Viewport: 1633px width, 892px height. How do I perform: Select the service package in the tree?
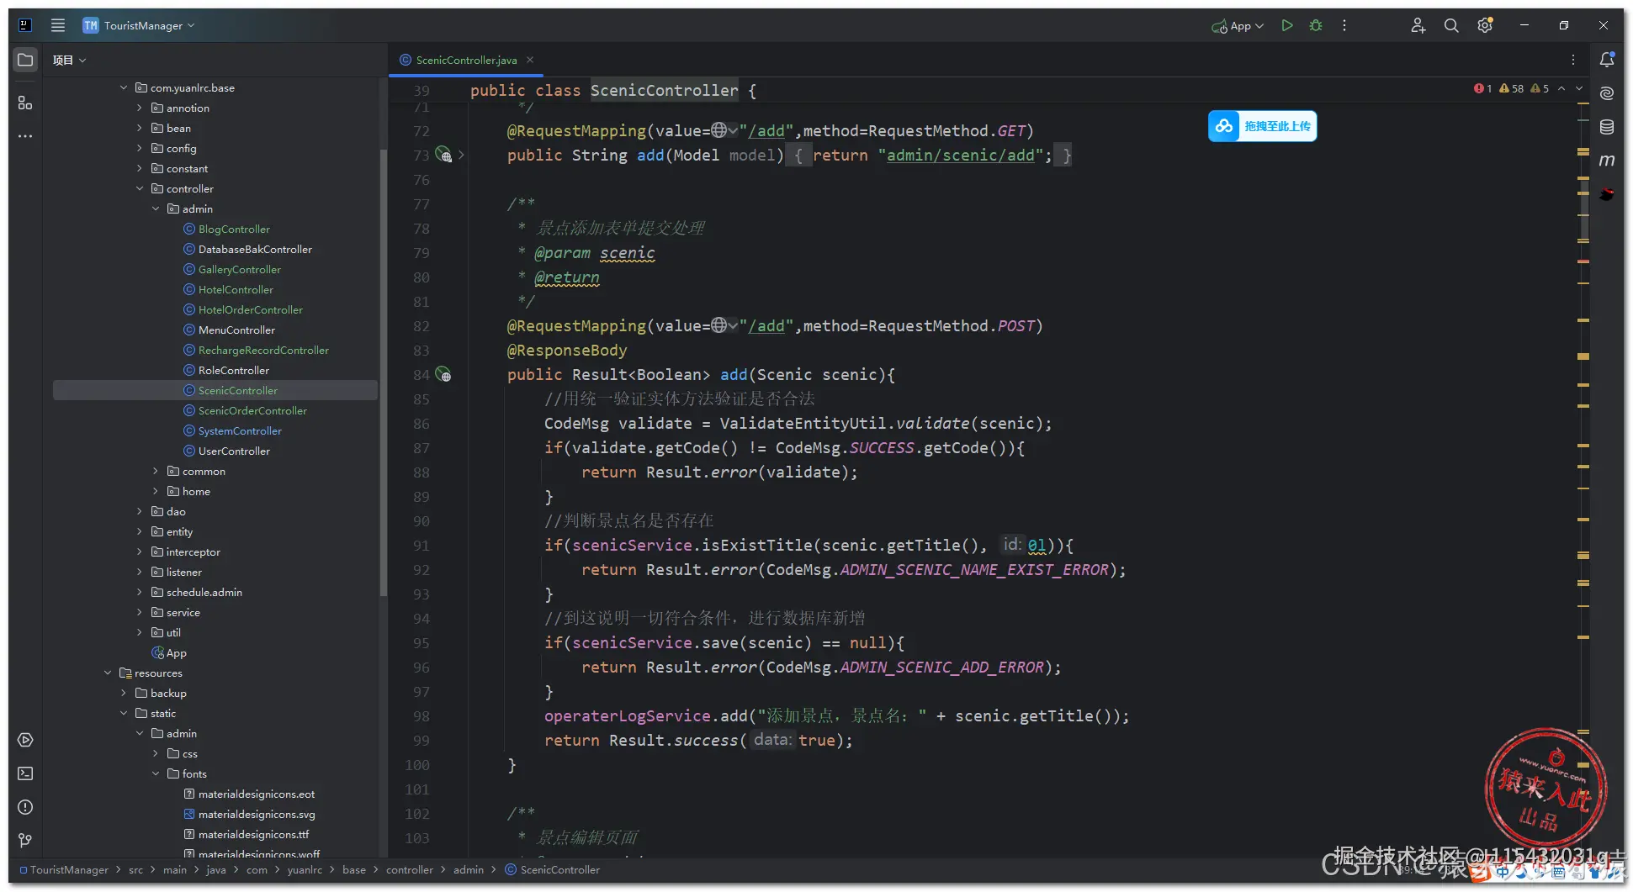coord(183,612)
